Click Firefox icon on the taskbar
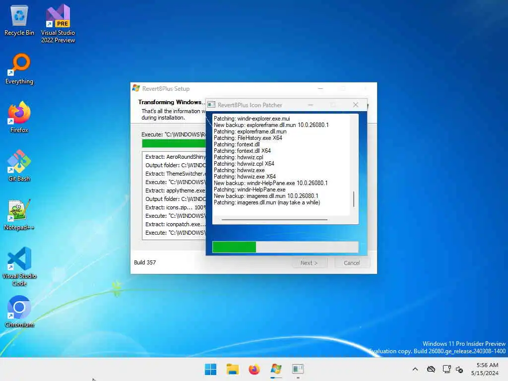The image size is (508, 381). 254,369
